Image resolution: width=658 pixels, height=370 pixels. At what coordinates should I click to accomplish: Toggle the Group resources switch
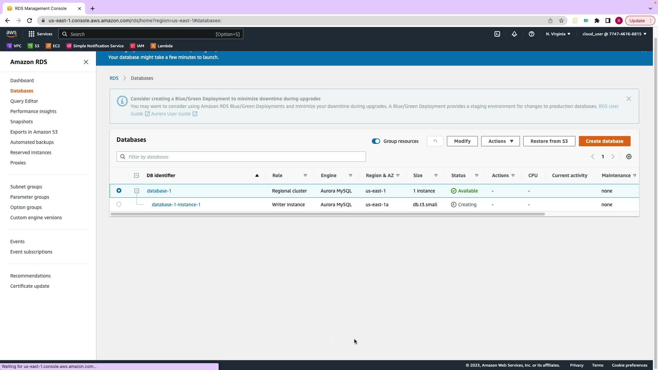376,141
